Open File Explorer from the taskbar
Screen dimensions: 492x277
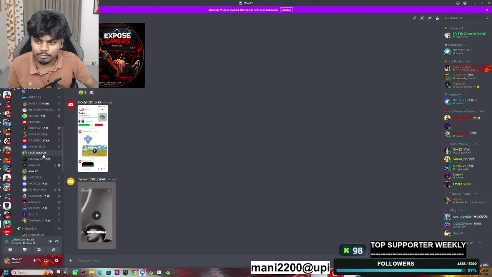click(91, 272)
